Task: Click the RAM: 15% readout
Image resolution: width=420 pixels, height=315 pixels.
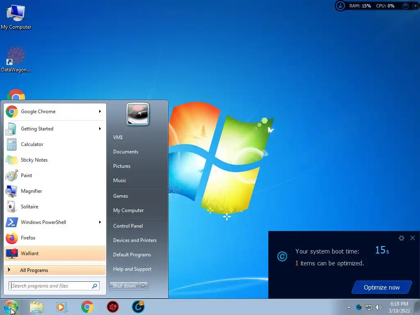Action: [x=360, y=6]
